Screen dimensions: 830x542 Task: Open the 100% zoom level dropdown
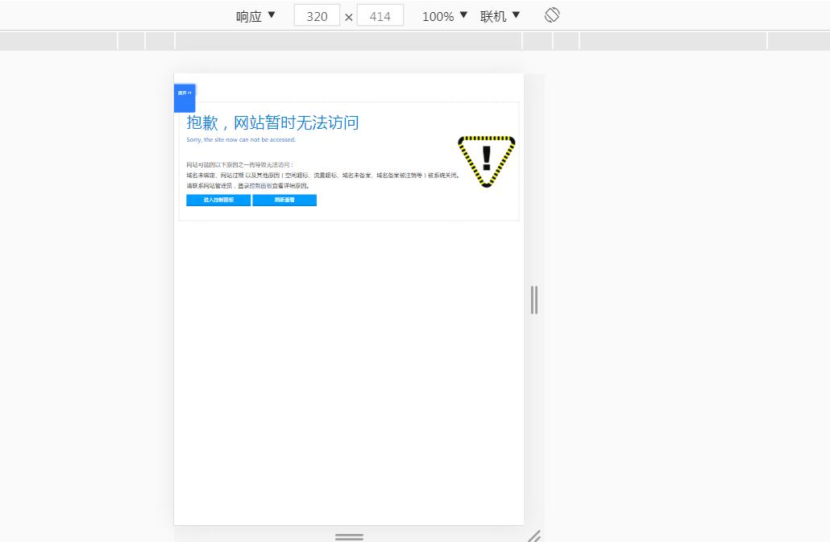tap(444, 16)
